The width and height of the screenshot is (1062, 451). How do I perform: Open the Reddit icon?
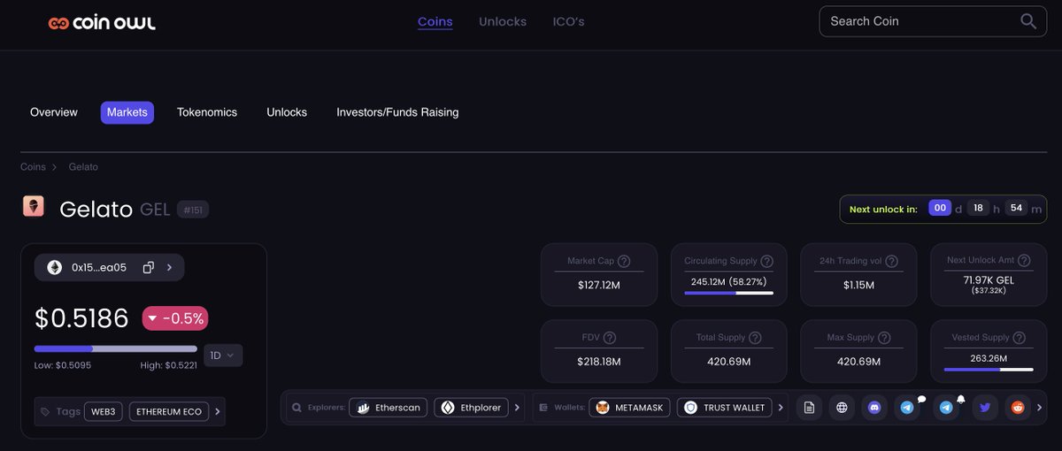pos(1018,408)
